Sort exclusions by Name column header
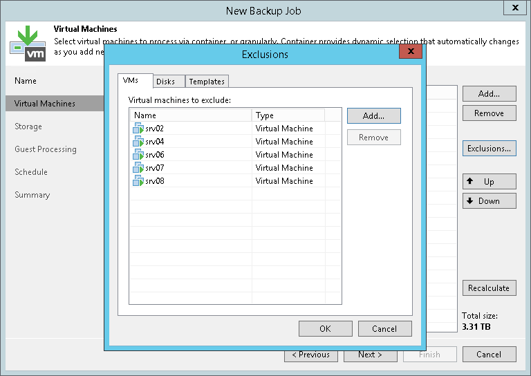 (191, 115)
